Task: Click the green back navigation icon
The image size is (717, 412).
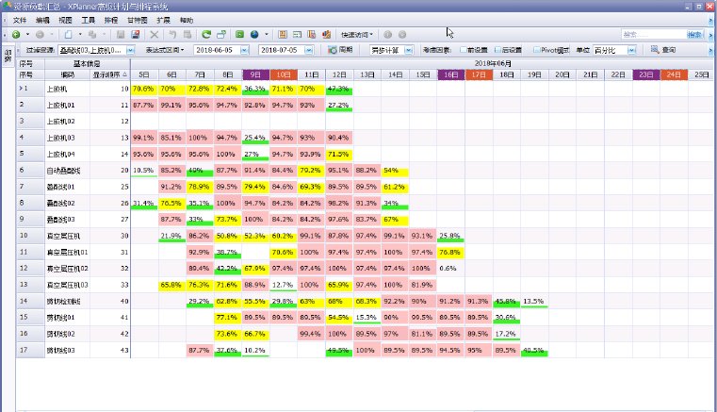Action: (x=16, y=34)
